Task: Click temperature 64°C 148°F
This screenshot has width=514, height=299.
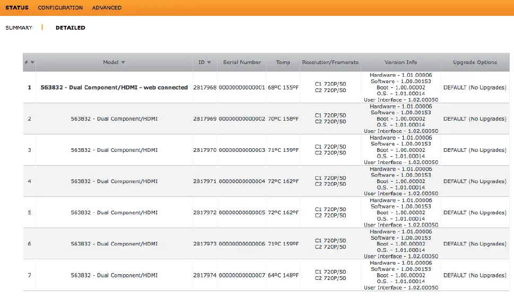Action: coord(283,275)
